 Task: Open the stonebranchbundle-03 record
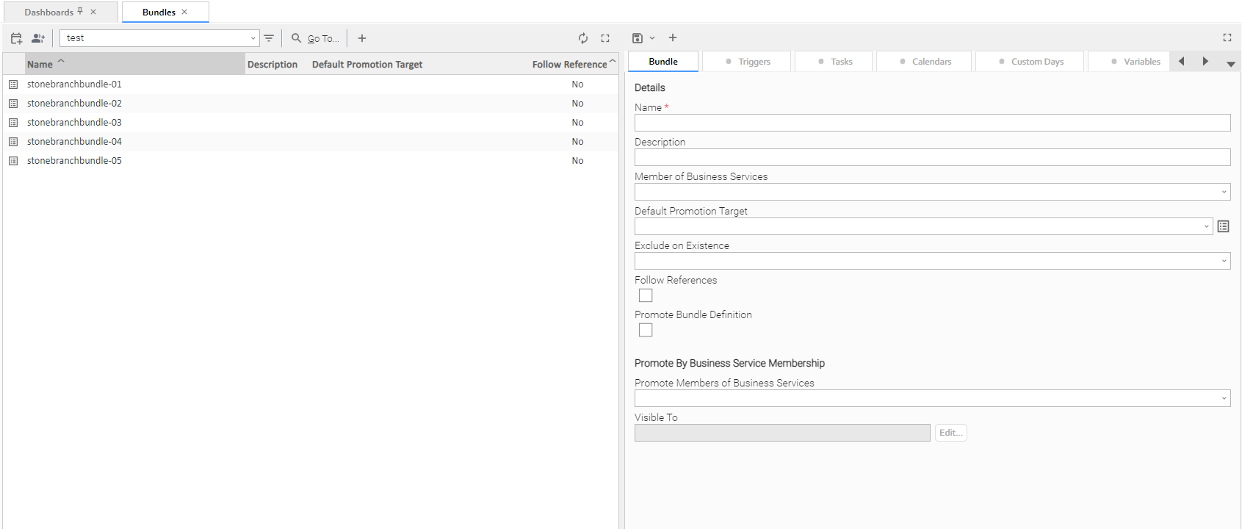click(74, 123)
